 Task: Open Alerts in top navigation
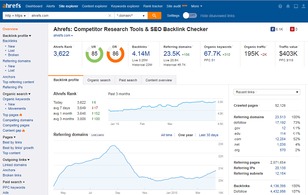(x=50, y=6)
